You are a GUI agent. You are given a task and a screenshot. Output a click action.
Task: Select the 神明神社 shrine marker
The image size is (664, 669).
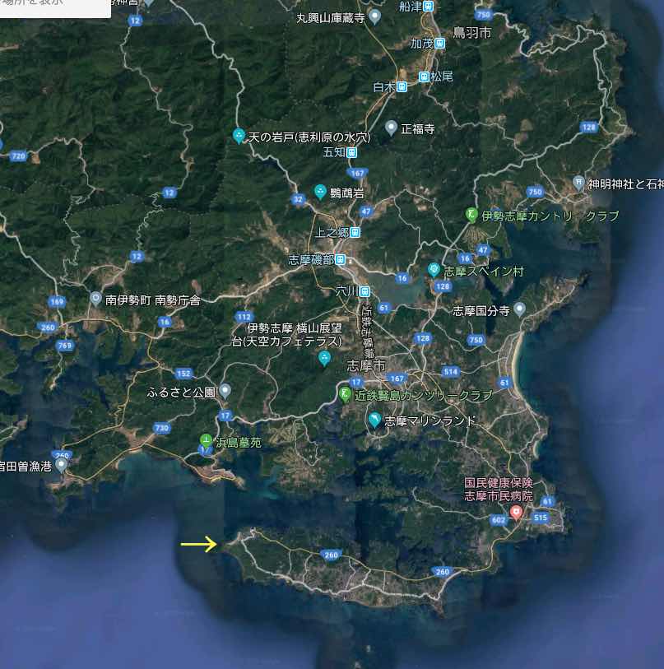tap(579, 183)
